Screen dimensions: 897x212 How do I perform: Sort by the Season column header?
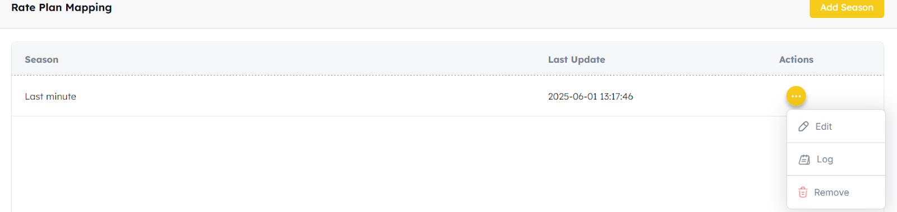point(41,60)
